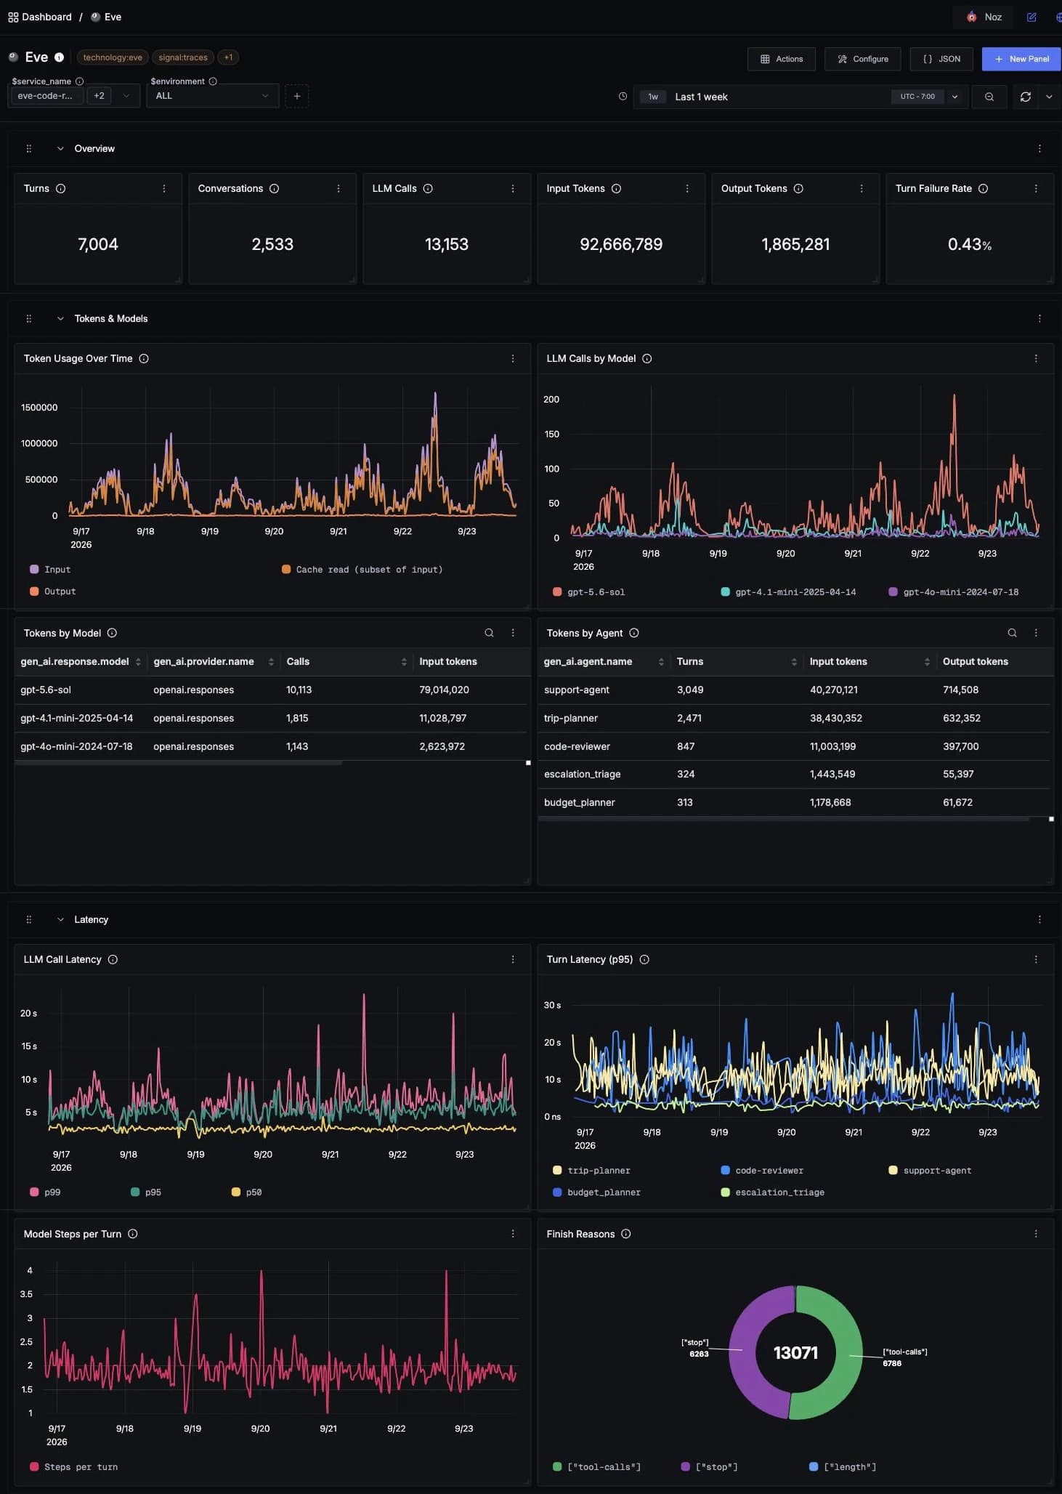Toggle p50 series in LLM Call Latency legend

click(x=246, y=1192)
